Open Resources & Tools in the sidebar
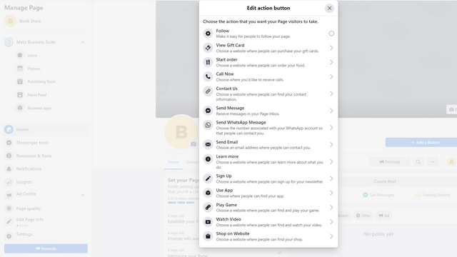Viewport: 457px width, 257px height. [34, 156]
